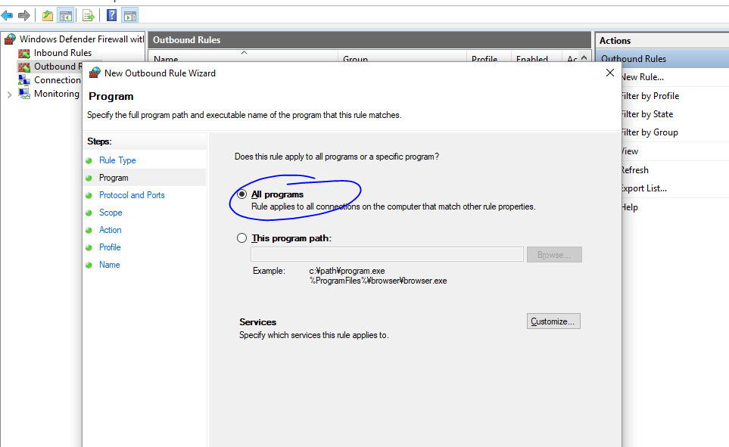Click the disabled Browse... button
The width and height of the screenshot is (729, 447).
click(554, 255)
